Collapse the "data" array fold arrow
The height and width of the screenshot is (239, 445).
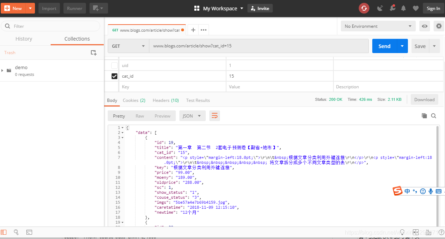tap(123, 133)
